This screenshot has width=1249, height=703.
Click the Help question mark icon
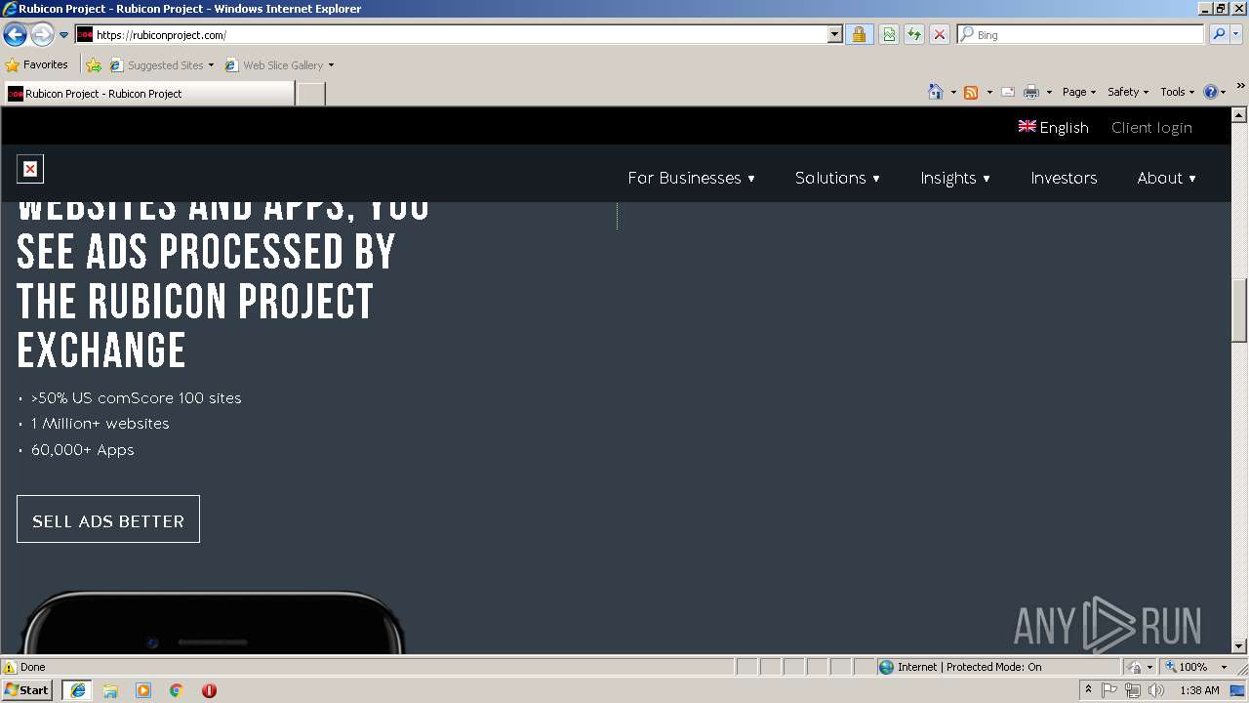tap(1210, 92)
